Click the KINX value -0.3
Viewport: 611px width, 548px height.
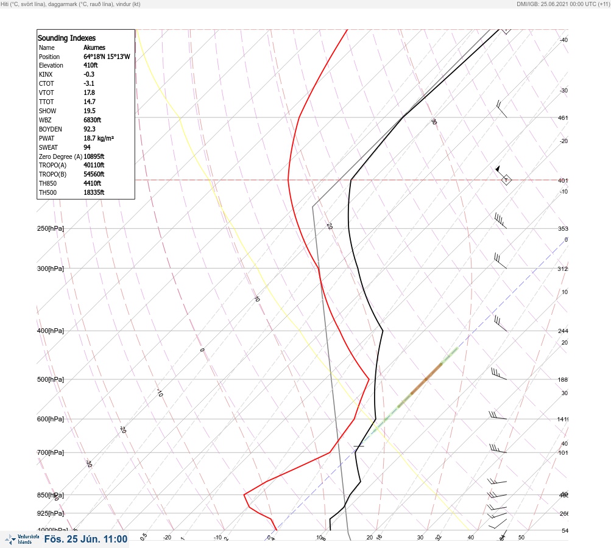[89, 74]
